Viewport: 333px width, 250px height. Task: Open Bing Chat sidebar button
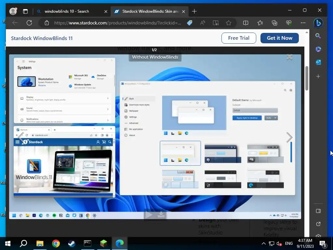click(x=318, y=23)
